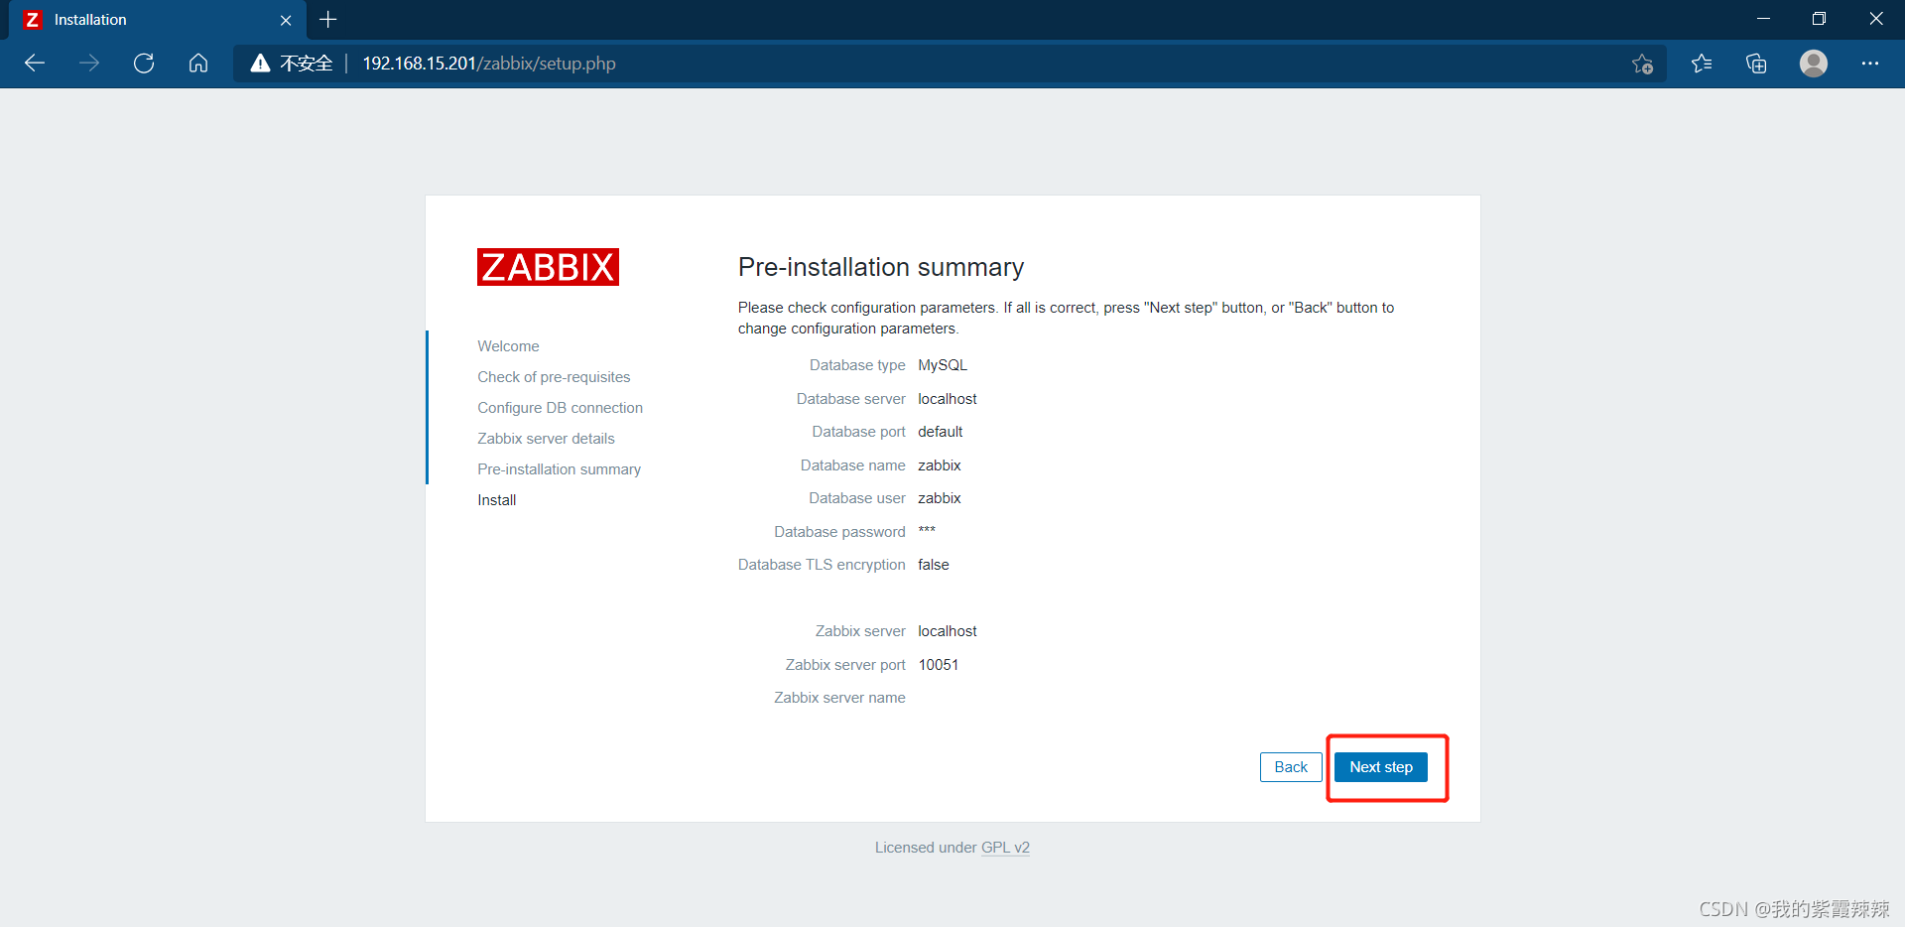Select the Install step in sidebar
The image size is (1905, 927).
point(496,500)
